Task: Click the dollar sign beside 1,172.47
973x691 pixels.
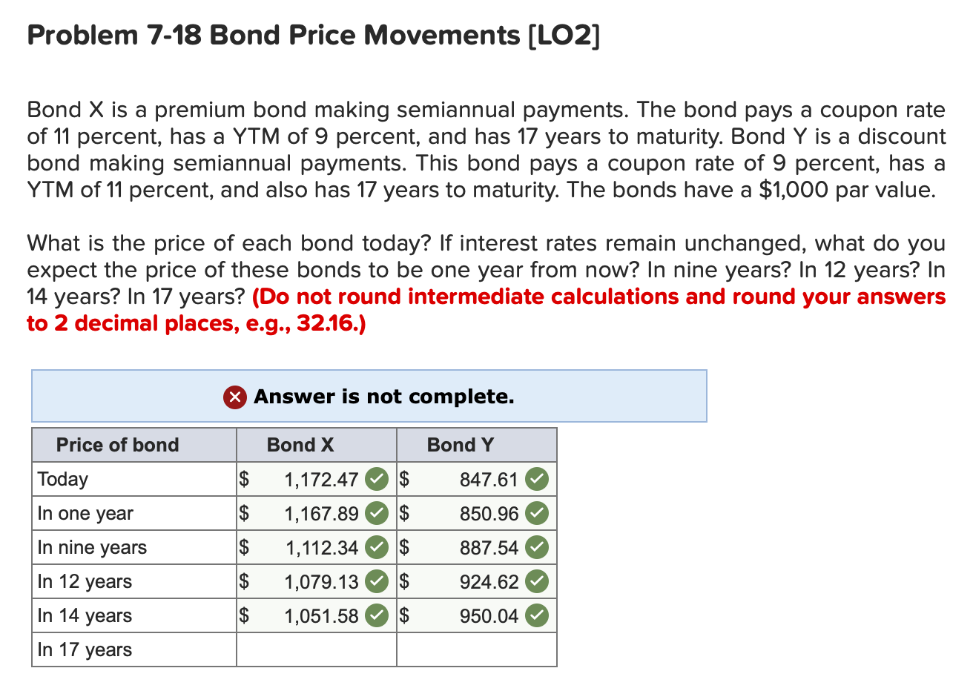Action: (x=243, y=479)
